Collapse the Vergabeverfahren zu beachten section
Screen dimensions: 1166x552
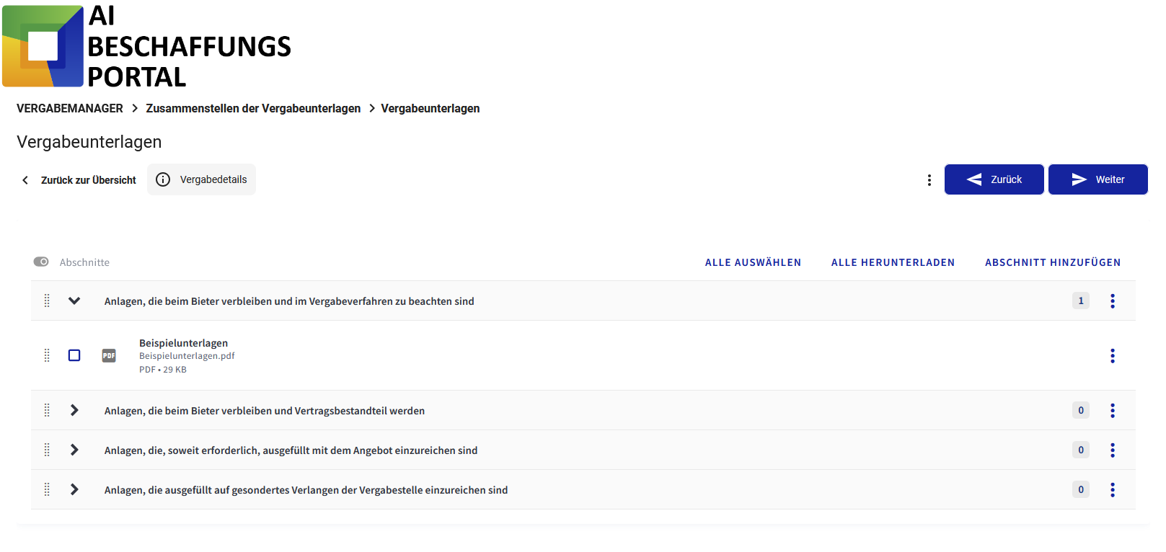pyautogui.click(x=74, y=301)
